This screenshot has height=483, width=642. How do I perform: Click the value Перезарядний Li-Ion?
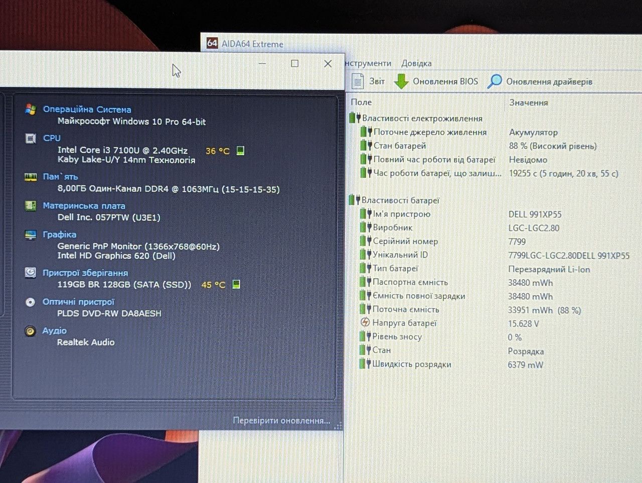[x=549, y=269]
